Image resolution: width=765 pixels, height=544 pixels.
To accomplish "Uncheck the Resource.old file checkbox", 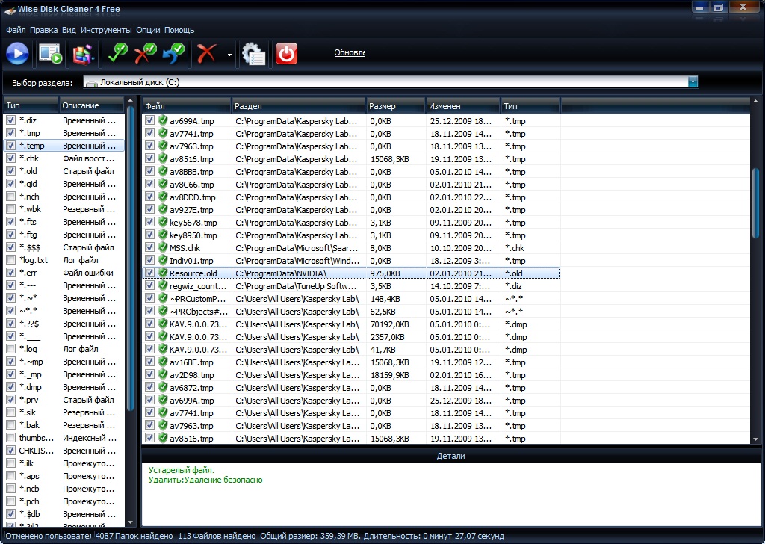I will (x=149, y=273).
